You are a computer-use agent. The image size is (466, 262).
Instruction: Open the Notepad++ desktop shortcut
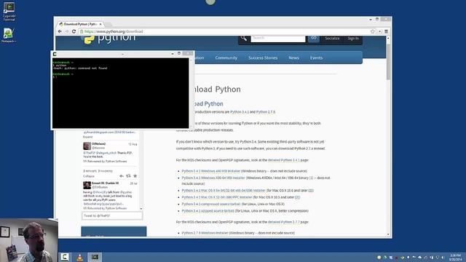9,35
